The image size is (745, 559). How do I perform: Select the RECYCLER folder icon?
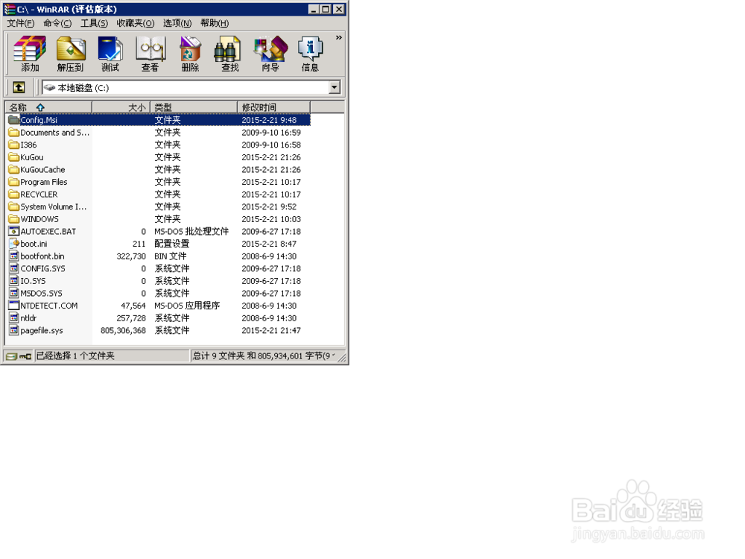13,194
